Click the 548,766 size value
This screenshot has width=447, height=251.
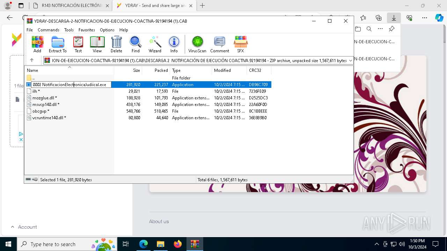point(133,111)
